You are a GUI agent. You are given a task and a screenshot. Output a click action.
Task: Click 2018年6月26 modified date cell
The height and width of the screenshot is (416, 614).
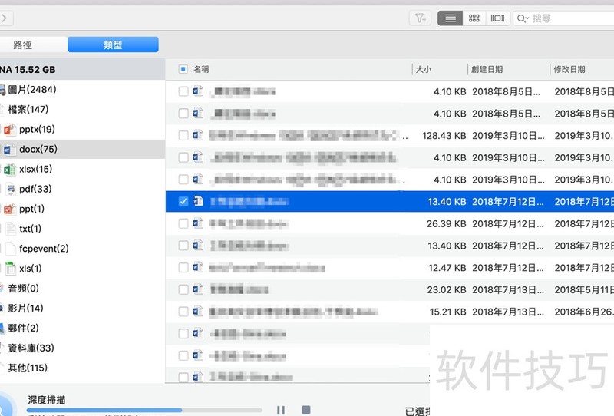(584, 312)
